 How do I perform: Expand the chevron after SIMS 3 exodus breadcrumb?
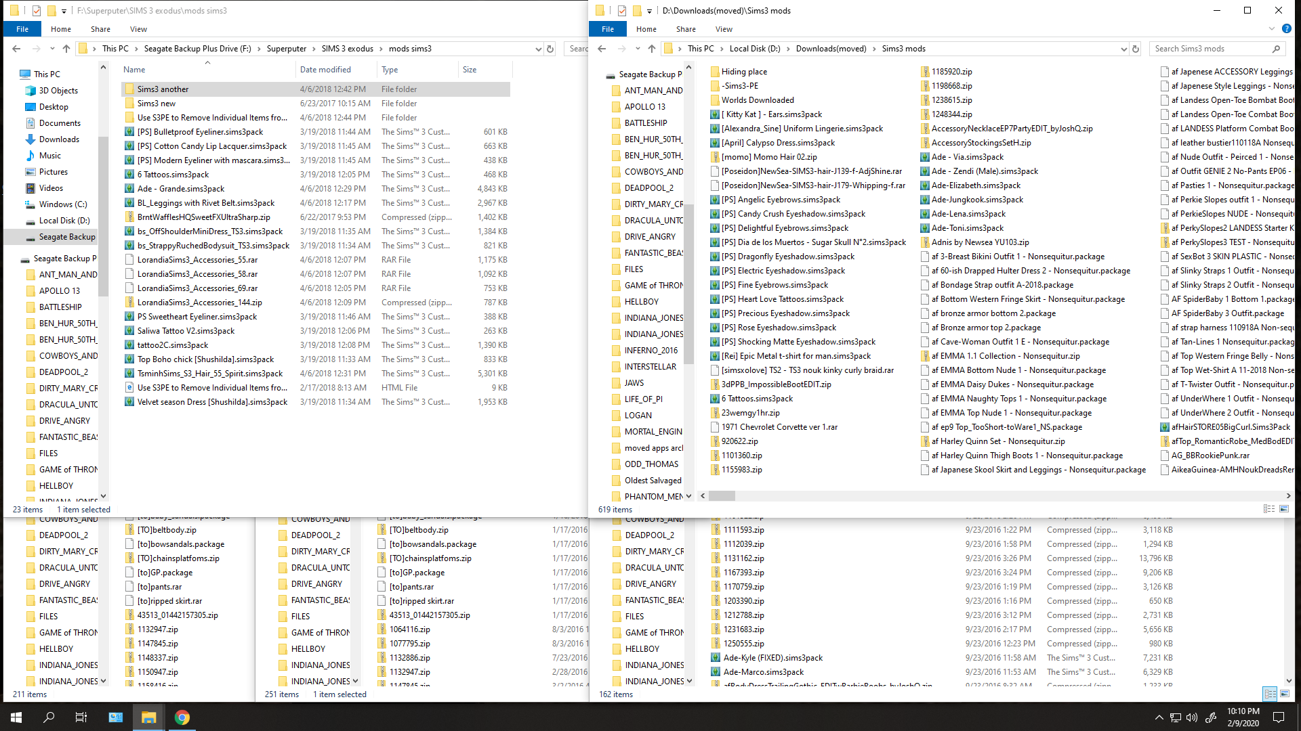(x=381, y=49)
